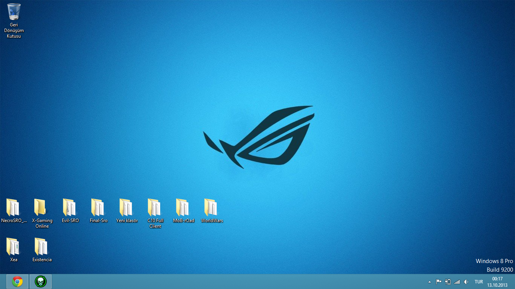Open Action Center flag icon

[x=438, y=281]
